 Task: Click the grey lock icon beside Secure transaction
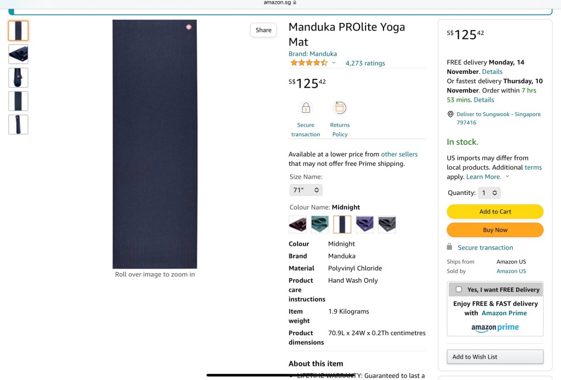(450, 247)
